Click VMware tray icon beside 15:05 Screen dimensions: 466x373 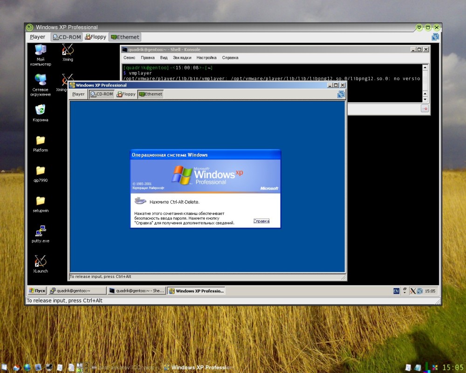[x=420, y=291]
